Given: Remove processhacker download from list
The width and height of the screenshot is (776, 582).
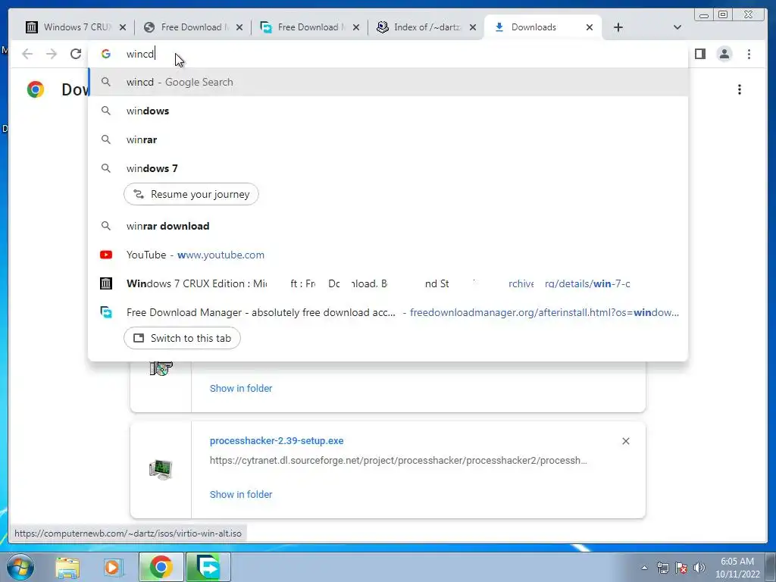Looking at the screenshot, I should [625, 441].
